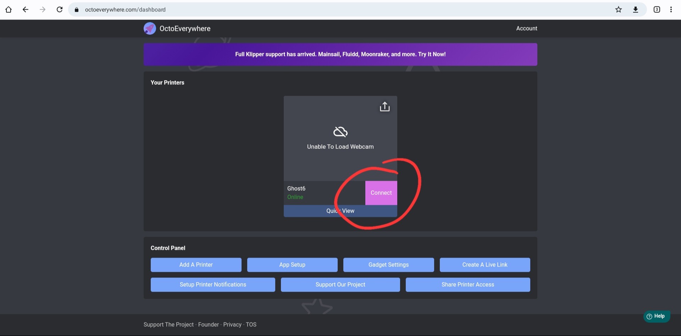Open App Setup

[x=292, y=265]
